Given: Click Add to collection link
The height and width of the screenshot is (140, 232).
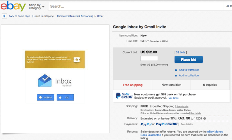Looking at the screenshot, I should pos(189,75).
